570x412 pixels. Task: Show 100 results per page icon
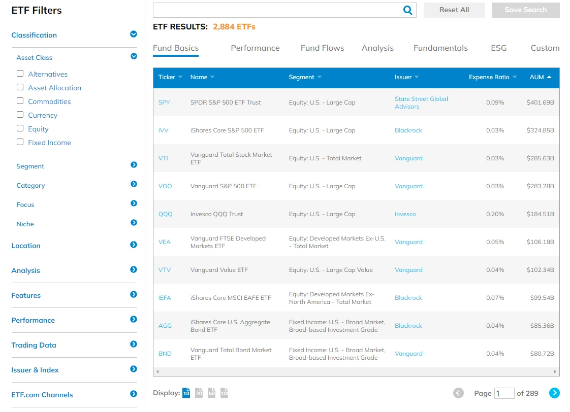click(x=225, y=393)
